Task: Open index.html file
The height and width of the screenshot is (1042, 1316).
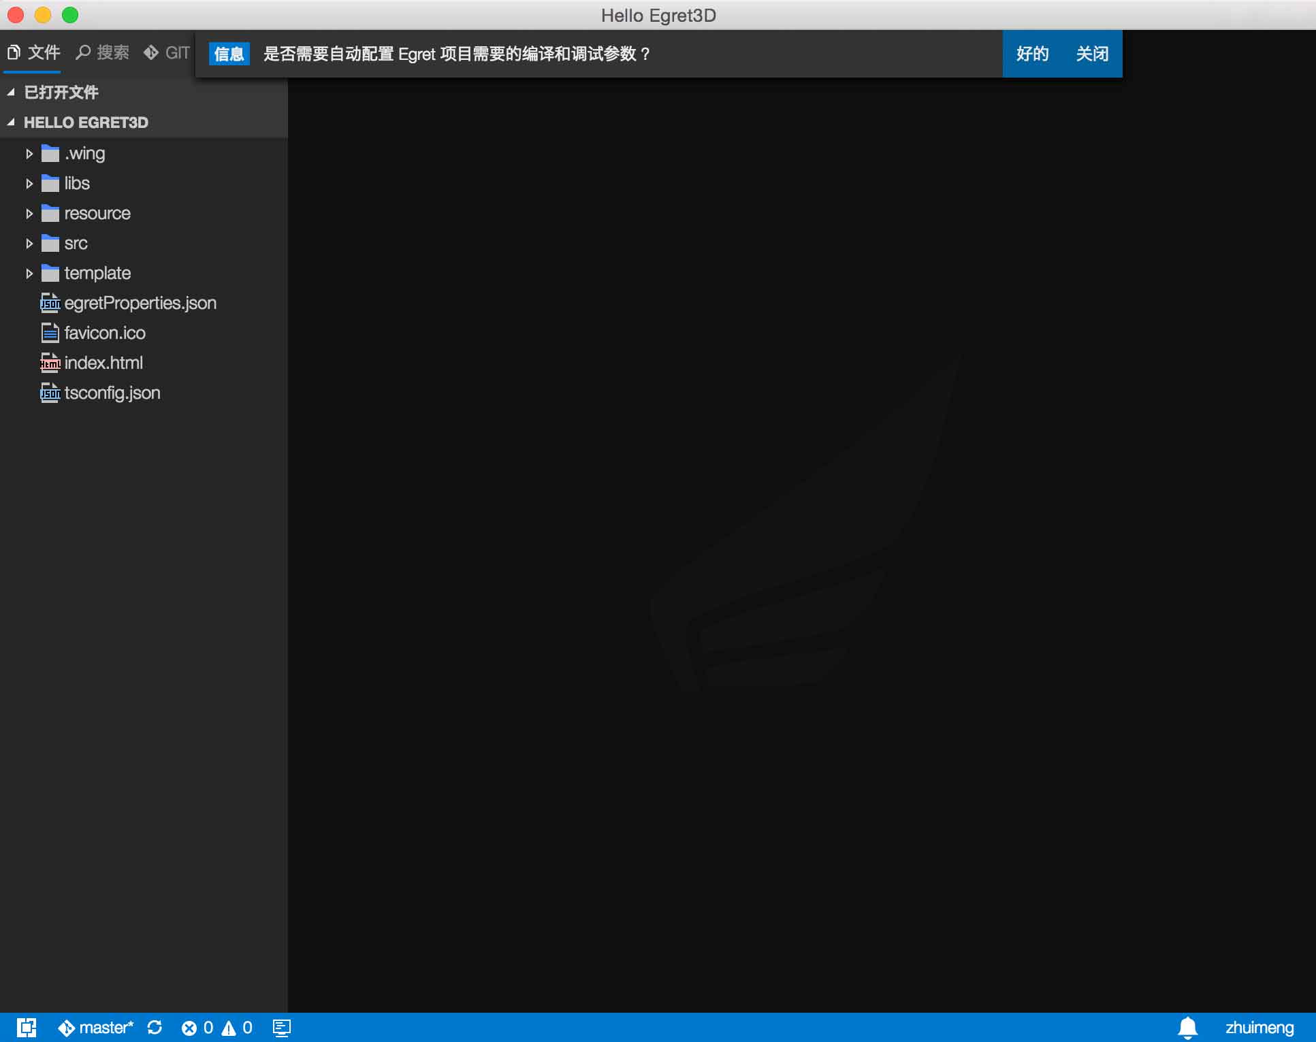Action: pos(103,363)
